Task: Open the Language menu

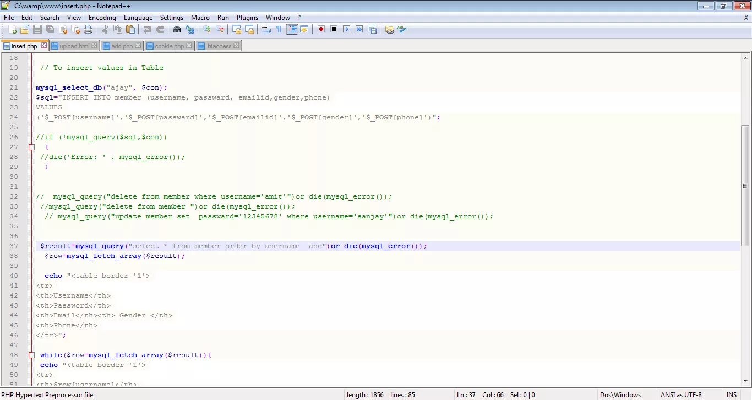Action: click(138, 18)
